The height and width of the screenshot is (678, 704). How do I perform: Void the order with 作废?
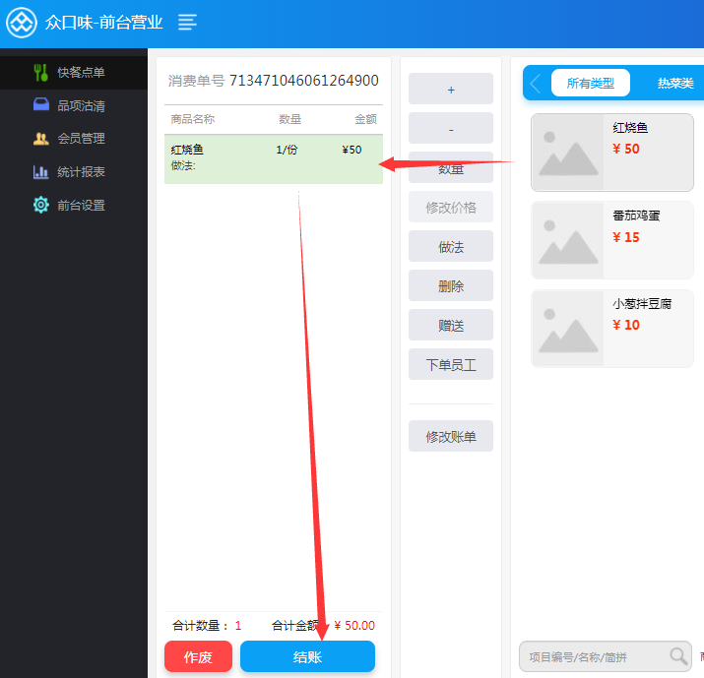[x=198, y=656]
